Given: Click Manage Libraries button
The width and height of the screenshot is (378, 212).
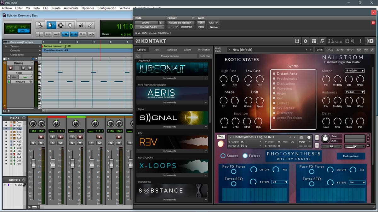Looking at the screenshot, I should point(170,56).
